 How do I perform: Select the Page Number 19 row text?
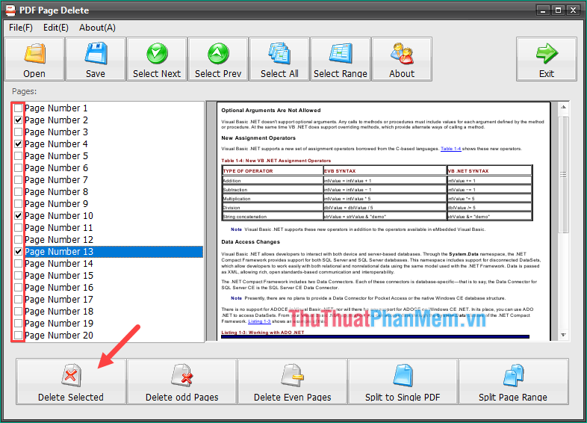[x=59, y=324]
